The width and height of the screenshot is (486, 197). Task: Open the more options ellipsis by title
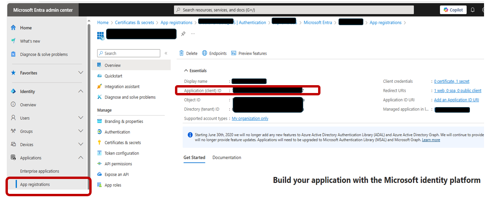point(193,34)
